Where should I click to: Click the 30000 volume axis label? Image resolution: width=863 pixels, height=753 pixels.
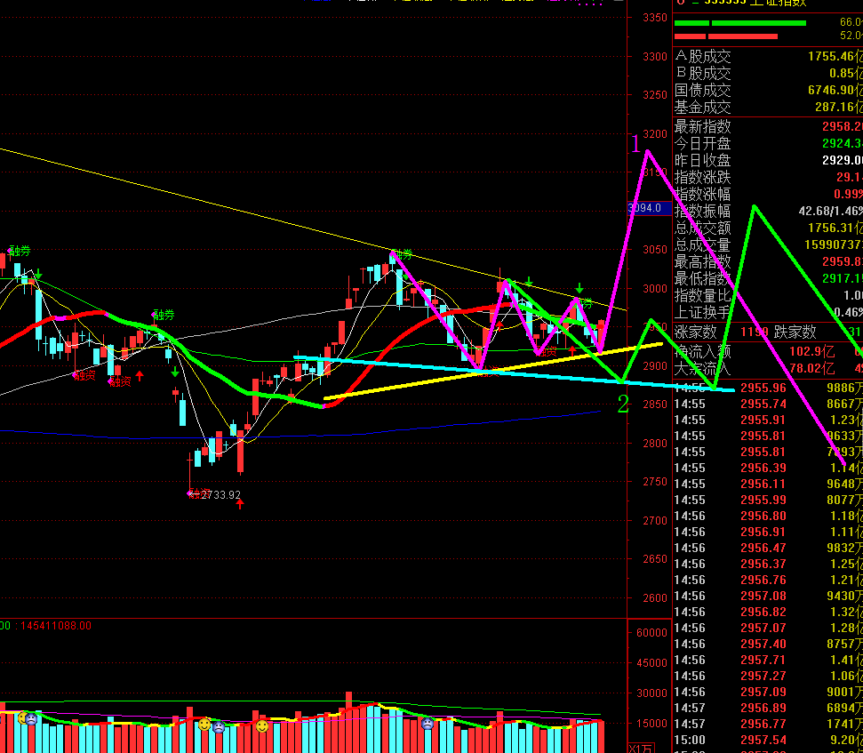point(651,693)
